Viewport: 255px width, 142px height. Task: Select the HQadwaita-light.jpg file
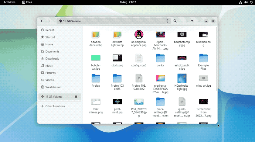(x=182, y=82)
